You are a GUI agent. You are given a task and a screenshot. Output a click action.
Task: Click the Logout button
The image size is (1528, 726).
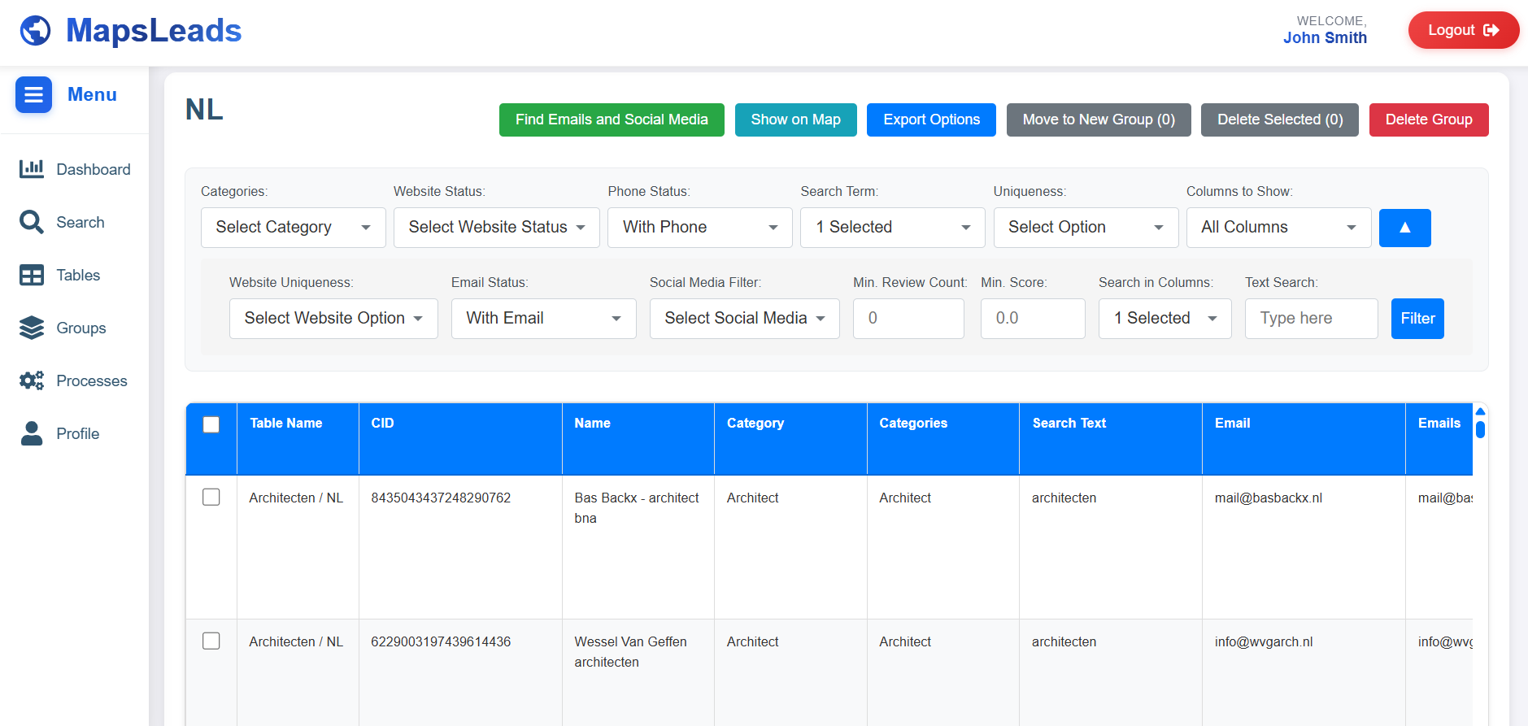pyautogui.click(x=1464, y=30)
